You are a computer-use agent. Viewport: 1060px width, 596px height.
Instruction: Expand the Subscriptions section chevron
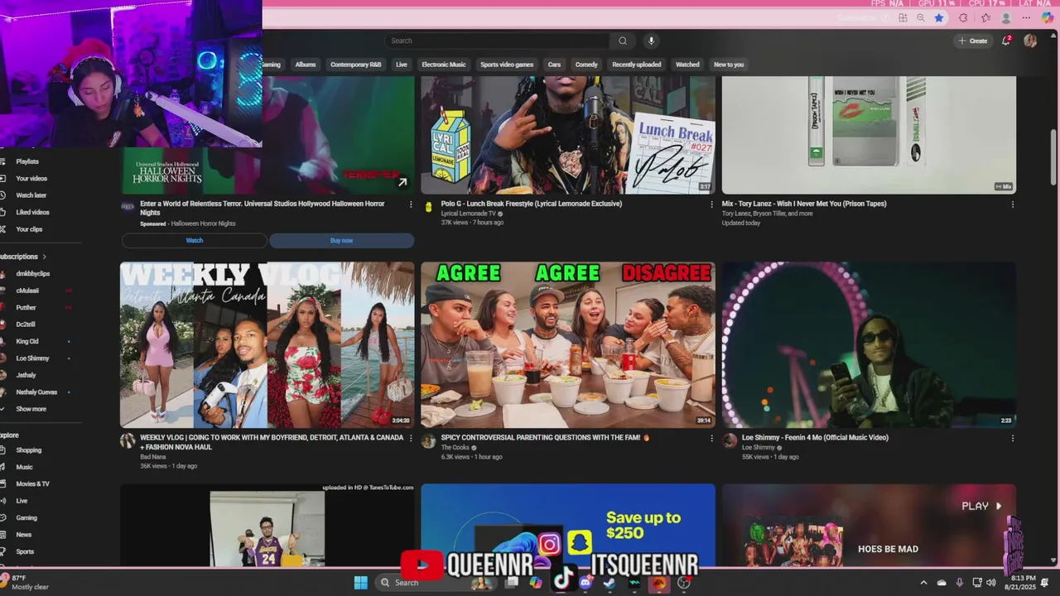[x=44, y=257]
